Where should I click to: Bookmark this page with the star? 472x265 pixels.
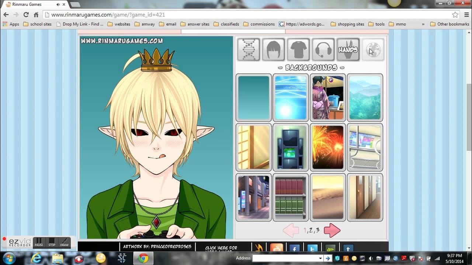click(455, 15)
